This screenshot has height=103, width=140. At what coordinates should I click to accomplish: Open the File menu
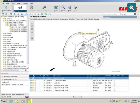[x=3, y=3]
